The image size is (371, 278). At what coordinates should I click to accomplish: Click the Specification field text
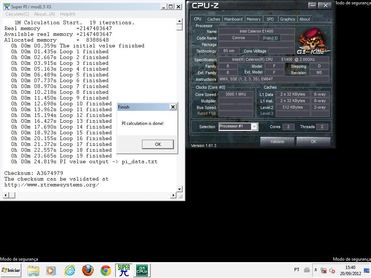click(274, 60)
